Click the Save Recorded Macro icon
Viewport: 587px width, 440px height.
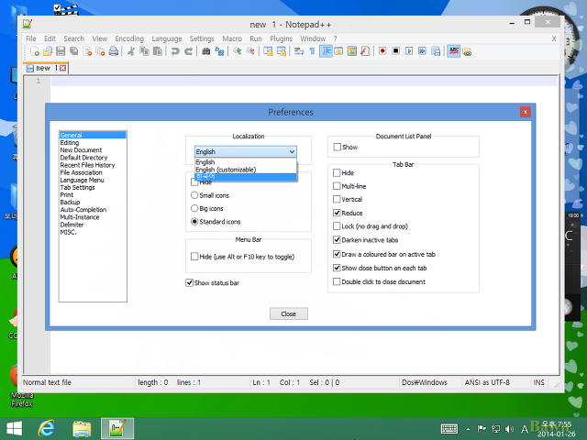tap(436, 51)
